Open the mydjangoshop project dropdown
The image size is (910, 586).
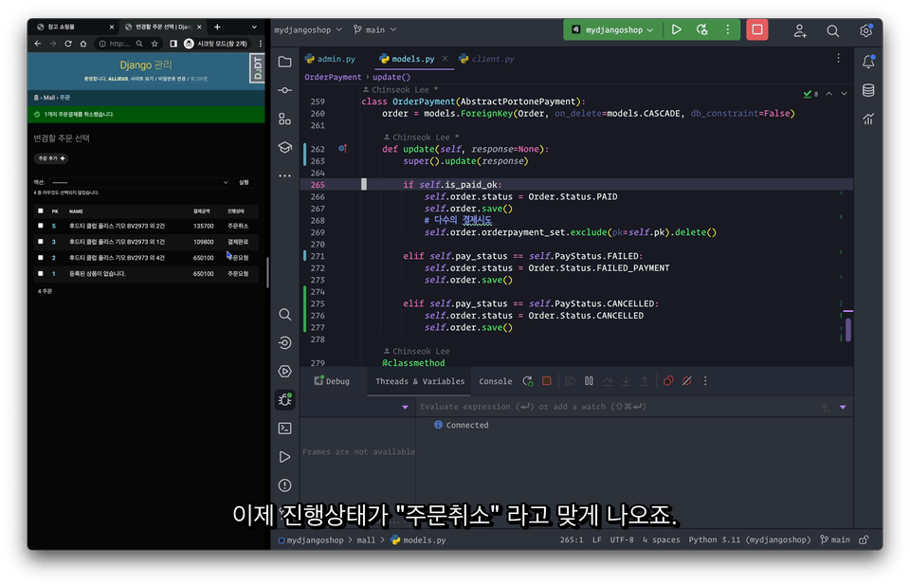click(307, 29)
